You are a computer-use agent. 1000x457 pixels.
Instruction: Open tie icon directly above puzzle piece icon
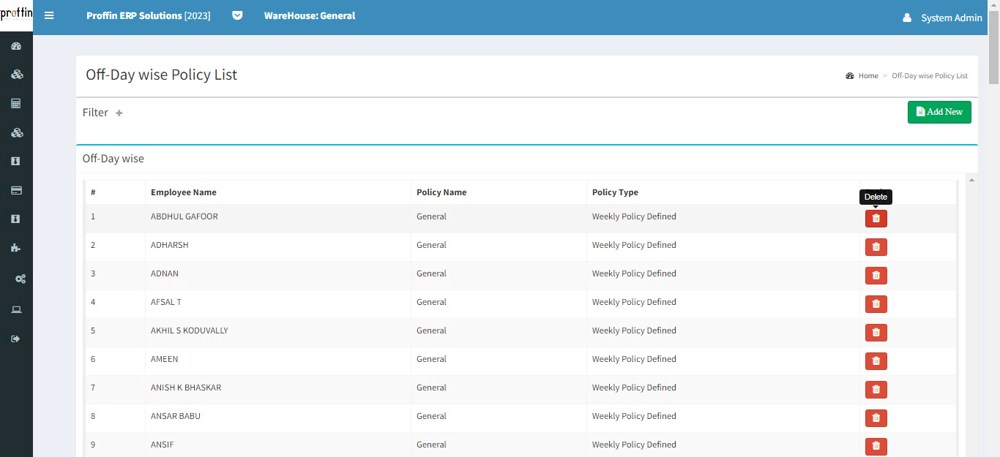click(x=16, y=219)
